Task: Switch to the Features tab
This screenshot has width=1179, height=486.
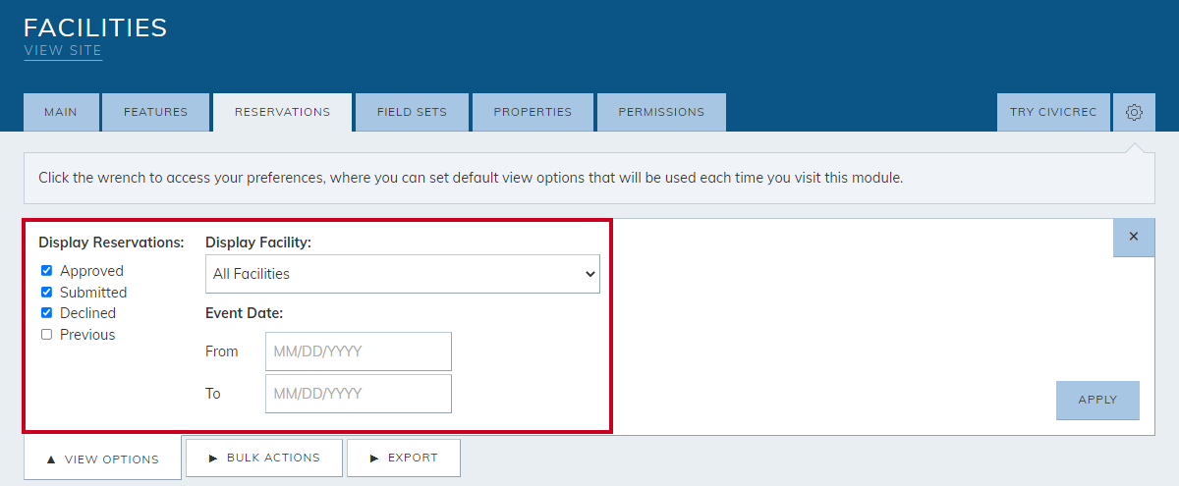Action: coord(156,113)
